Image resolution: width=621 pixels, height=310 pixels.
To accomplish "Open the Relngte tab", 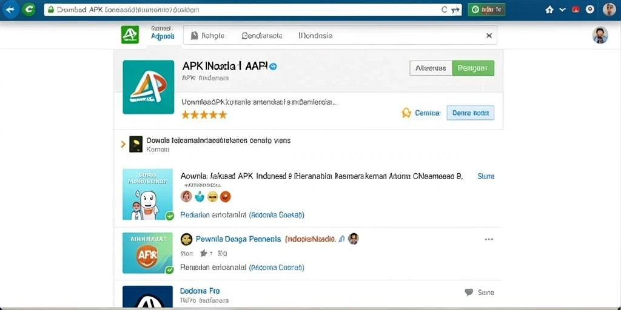I will [x=213, y=36].
